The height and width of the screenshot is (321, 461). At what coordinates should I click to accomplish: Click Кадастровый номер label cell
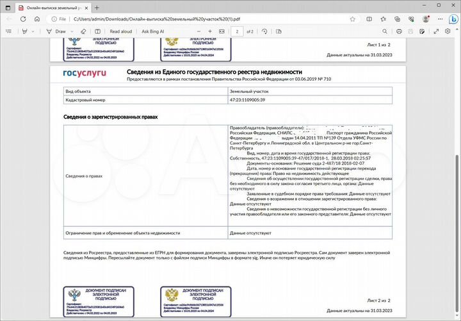(145, 100)
